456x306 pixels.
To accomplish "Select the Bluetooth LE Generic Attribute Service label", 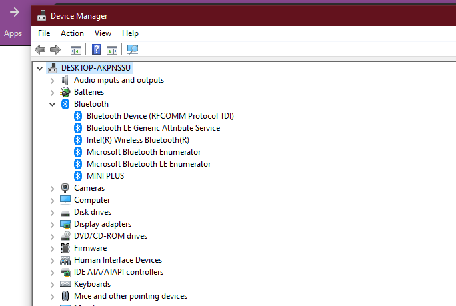I will (153, 128).
